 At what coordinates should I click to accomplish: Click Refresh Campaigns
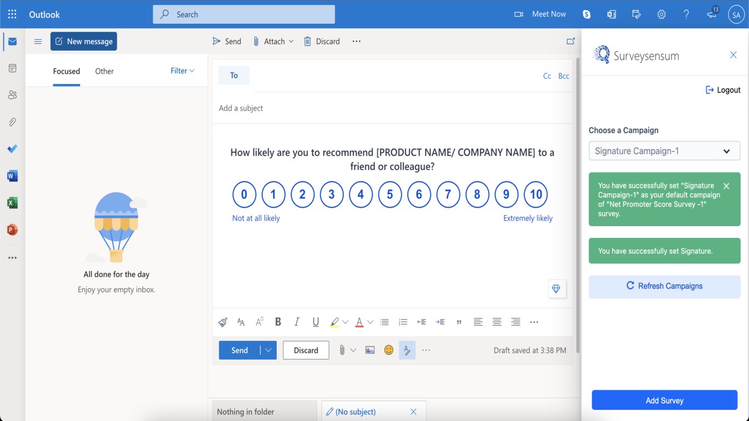tap(665, 286)
